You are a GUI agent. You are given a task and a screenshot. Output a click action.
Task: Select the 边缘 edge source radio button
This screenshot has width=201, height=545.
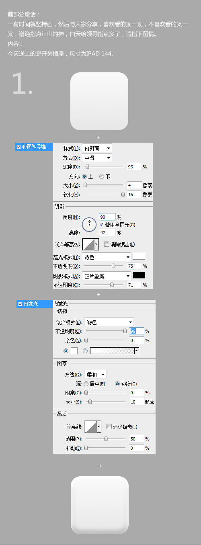pos(117,384)
